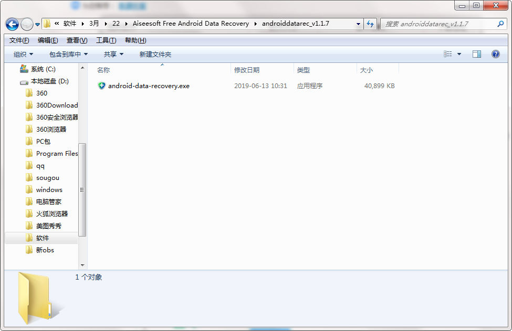Select 系统 (C:) drive in the tree
512x331 pixels.
pyautogui.click(x=43, y=69)
